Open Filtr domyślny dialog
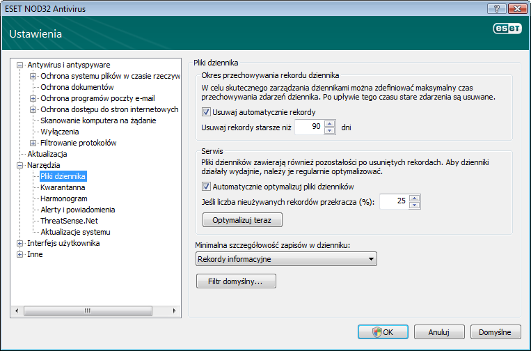This screenshot has width=531, height=351. click(x=236, y=281)
